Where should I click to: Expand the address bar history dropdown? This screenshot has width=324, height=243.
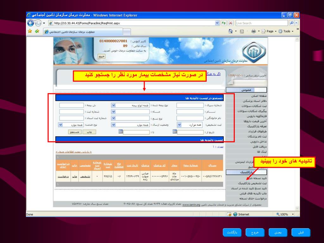[217, 23]
